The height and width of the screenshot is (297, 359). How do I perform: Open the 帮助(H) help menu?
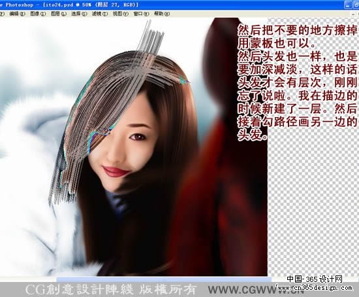162,14
